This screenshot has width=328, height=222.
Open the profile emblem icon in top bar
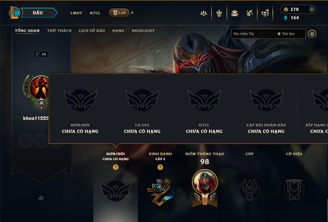coord(204,13)
